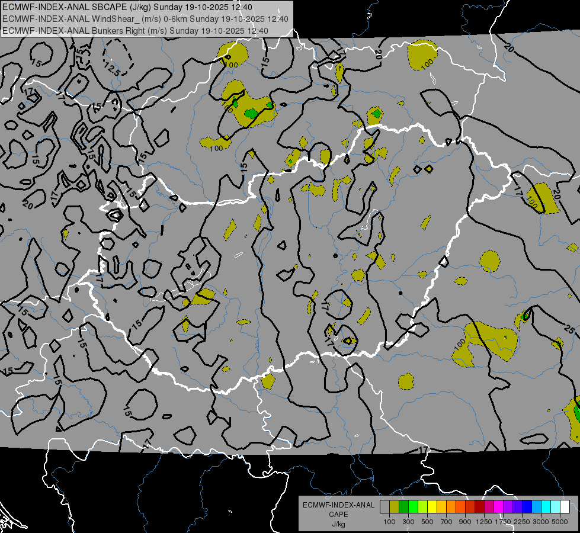Click the 20 contour label at top center
580x533 pixels.
[377, 54]
